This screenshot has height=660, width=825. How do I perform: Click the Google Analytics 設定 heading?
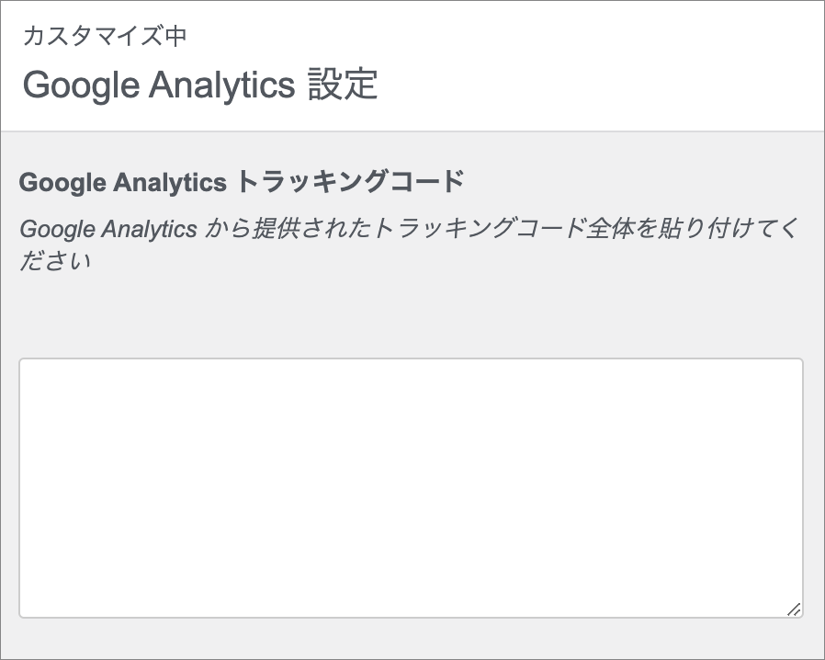[200, 85]
